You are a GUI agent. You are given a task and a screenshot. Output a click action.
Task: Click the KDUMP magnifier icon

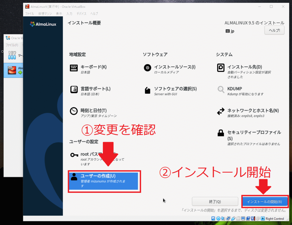(221, 89)
